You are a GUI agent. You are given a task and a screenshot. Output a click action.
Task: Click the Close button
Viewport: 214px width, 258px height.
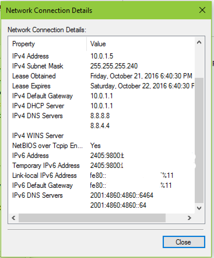tap(184, 242)
